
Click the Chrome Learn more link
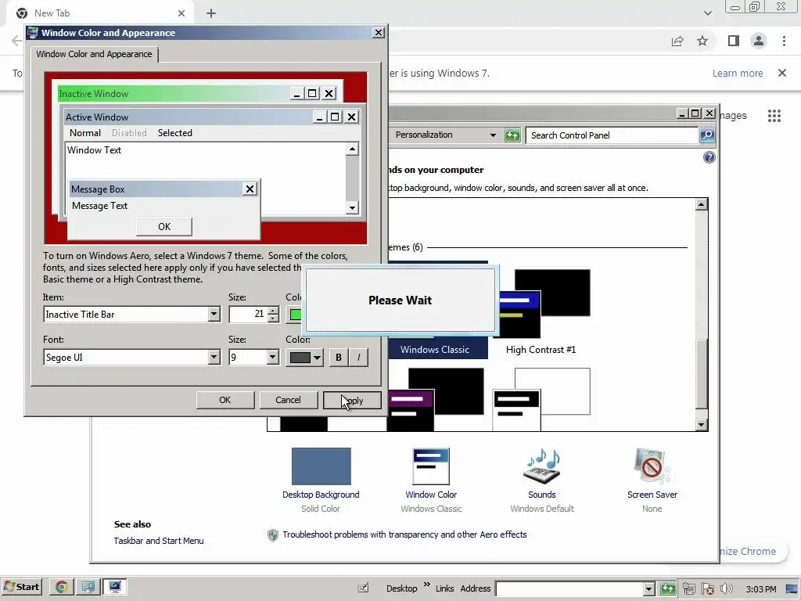click(x=738, y=73)
